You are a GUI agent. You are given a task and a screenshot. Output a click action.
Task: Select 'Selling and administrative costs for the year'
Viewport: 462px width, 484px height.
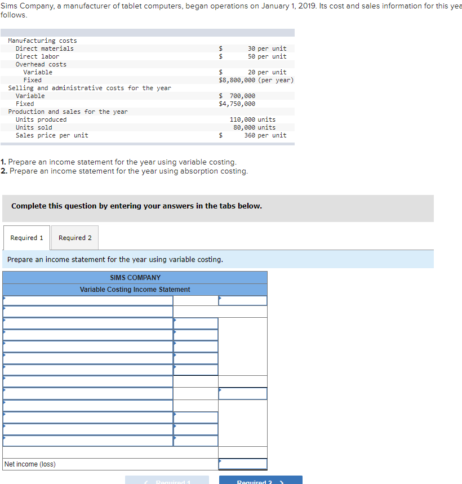click(x=90, y=88)
